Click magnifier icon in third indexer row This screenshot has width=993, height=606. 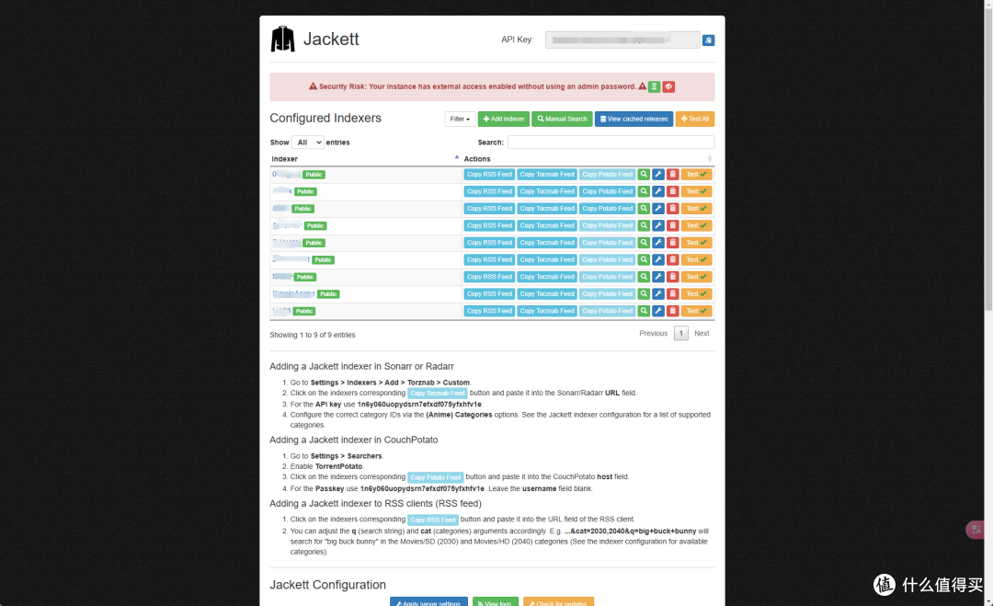644,209
